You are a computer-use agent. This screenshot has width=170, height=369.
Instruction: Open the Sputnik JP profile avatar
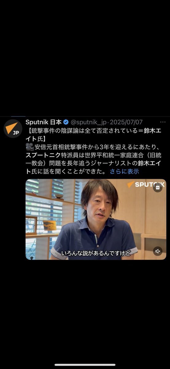point(13,128)
